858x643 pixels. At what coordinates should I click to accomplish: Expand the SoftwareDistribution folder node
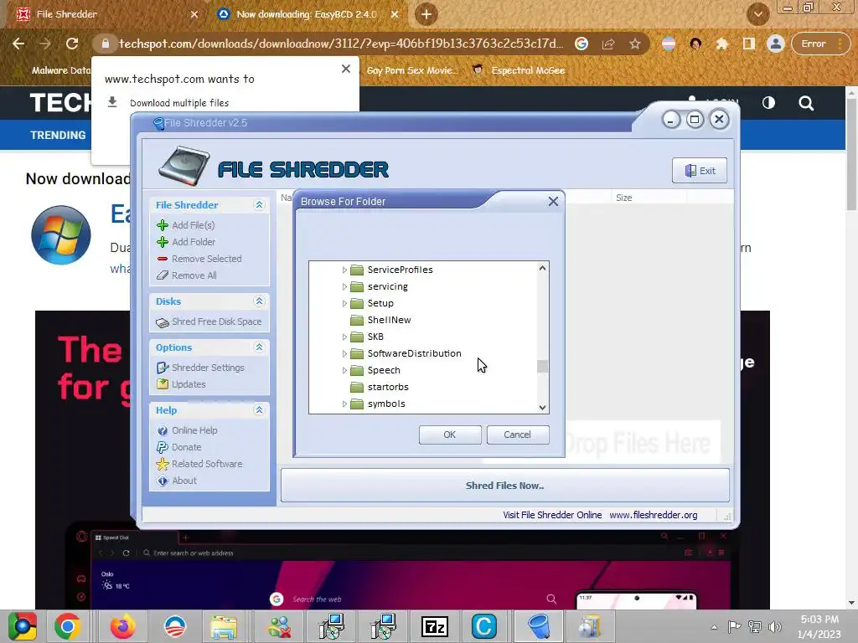(344, 354)
